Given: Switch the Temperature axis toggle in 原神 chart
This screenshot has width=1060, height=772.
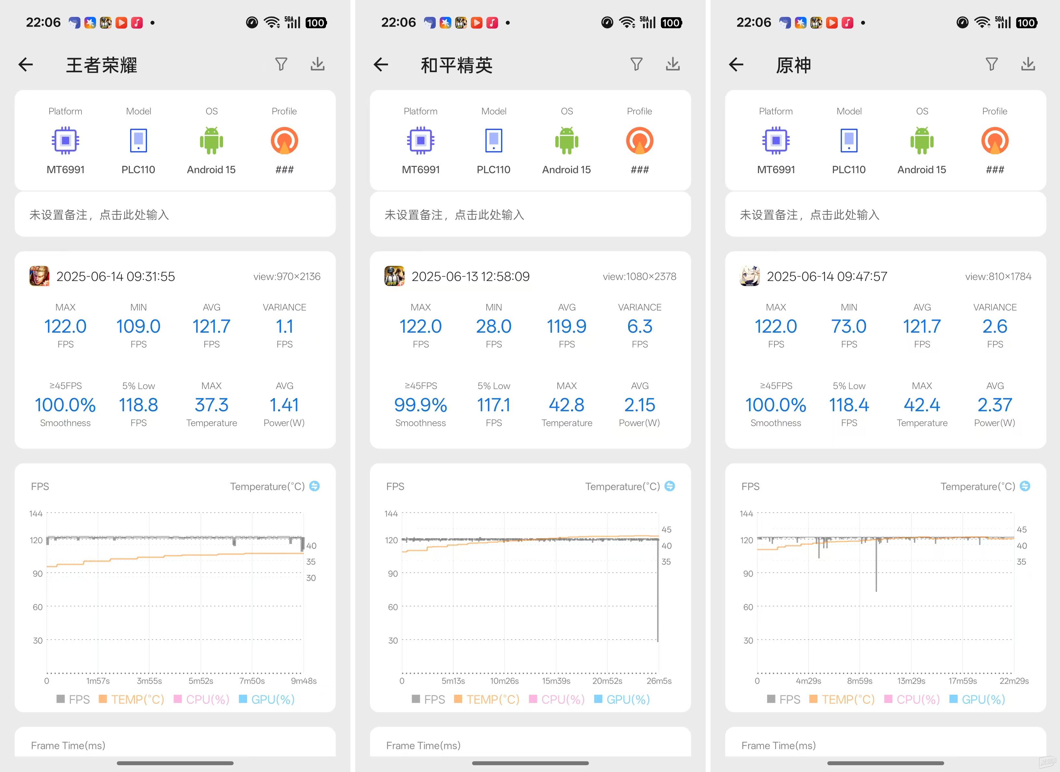Looking at the screenshot, I should point(1025,486).
